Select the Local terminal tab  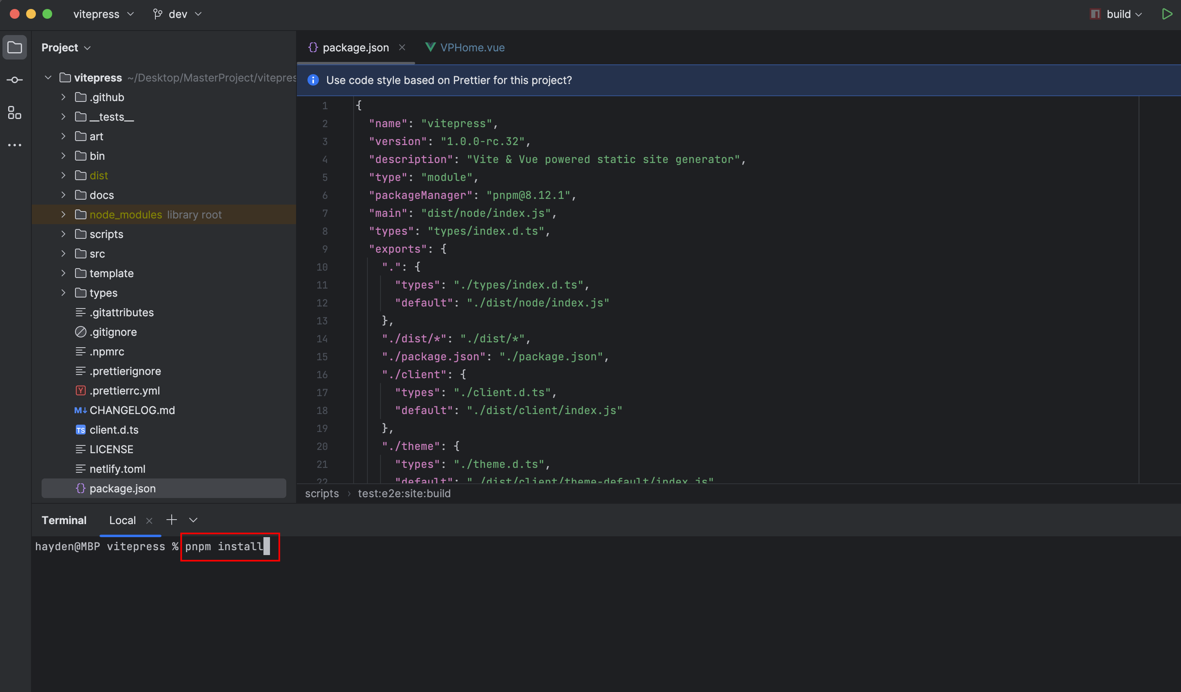tap(122, 520)
